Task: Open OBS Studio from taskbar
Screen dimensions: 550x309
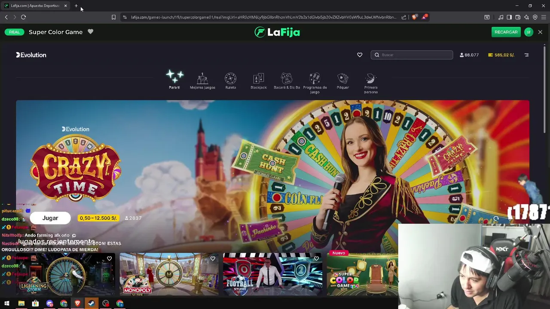Action: coord(106,303)
